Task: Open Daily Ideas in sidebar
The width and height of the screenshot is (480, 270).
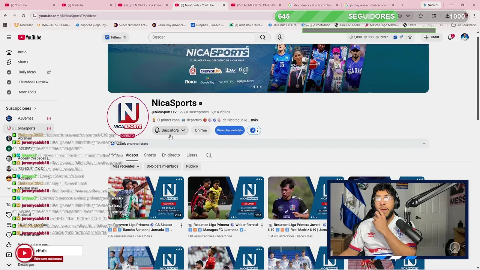Action: point(27,72)
